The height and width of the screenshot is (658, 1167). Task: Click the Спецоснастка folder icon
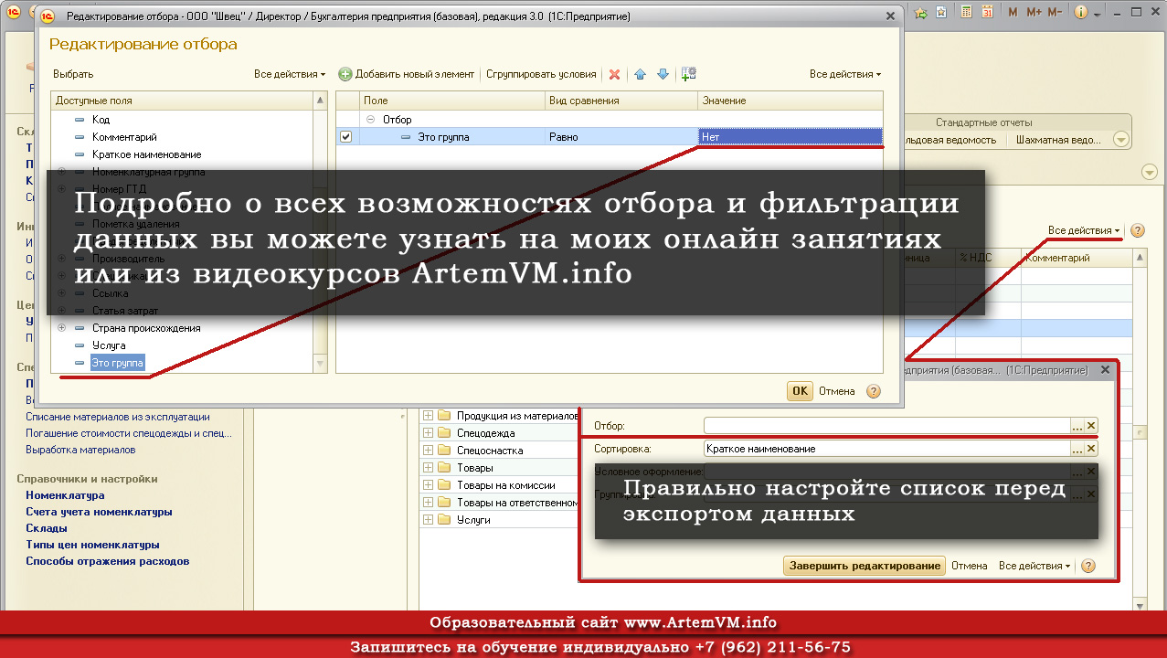point(445,451)
